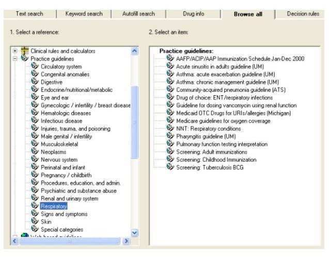Click icon beside Pulmonary function testing interpretation

tap(170, 144)
